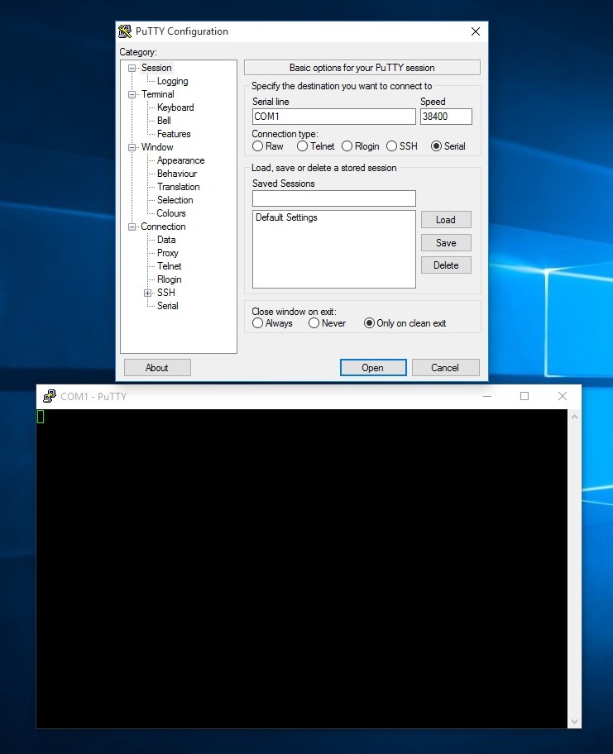Open the Logging category
This screenshot has width=613, height=754.
(x=172, y=81)
